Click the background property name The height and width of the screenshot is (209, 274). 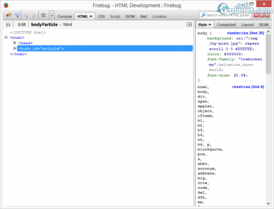(x=220, y=38)
